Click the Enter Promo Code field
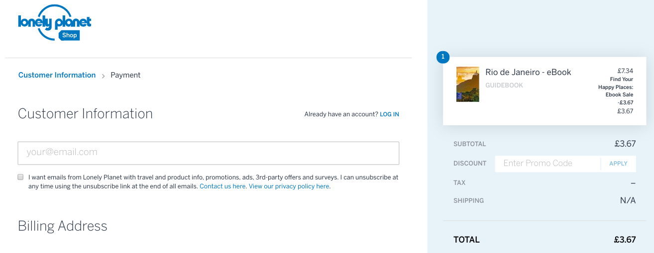This screenshot has width=654, height=253. pyautogui.click(x=547, y=163)
